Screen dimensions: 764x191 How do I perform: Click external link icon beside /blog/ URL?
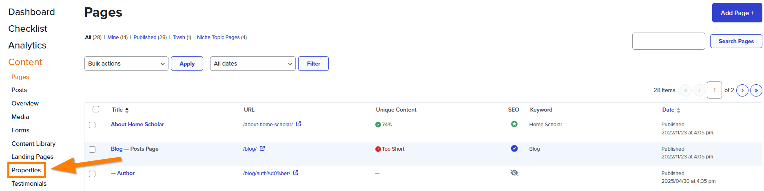click(262, 149)
